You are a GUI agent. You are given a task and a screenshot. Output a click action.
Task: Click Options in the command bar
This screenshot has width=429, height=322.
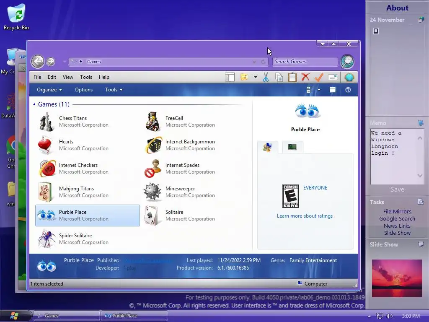84,90
